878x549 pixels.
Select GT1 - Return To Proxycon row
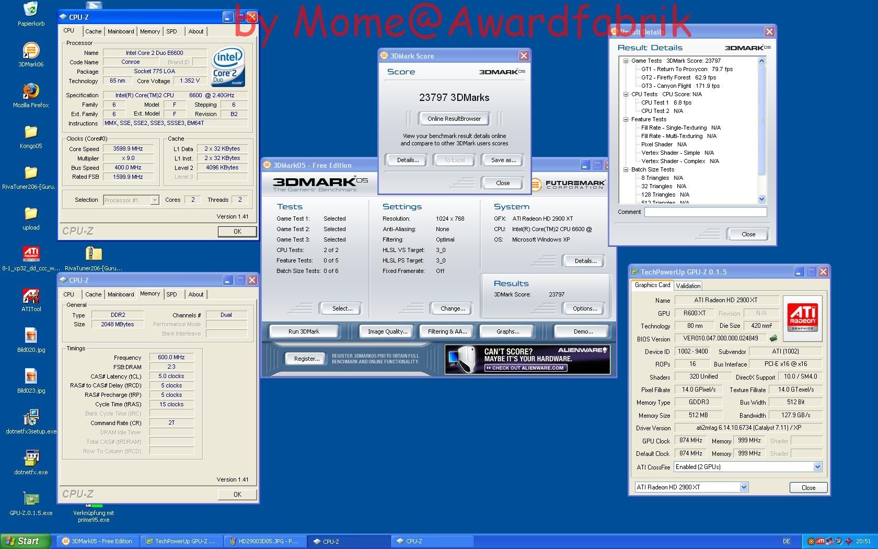click(687, 69)
